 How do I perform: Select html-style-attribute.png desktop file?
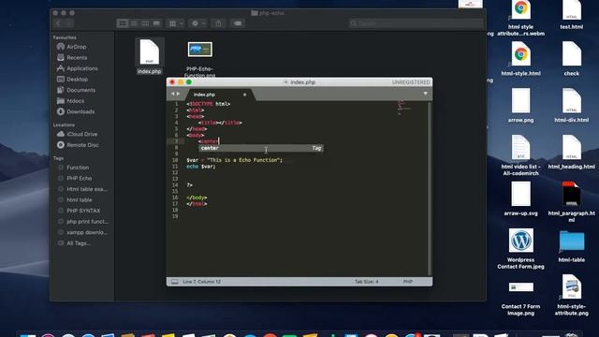[572, 296]
